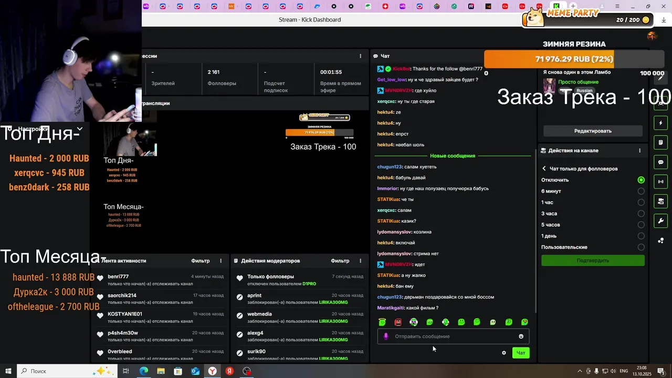Click the blocked icon next to webmedia
This screenshot has height=378, width=672.
(x=240, y=316)
